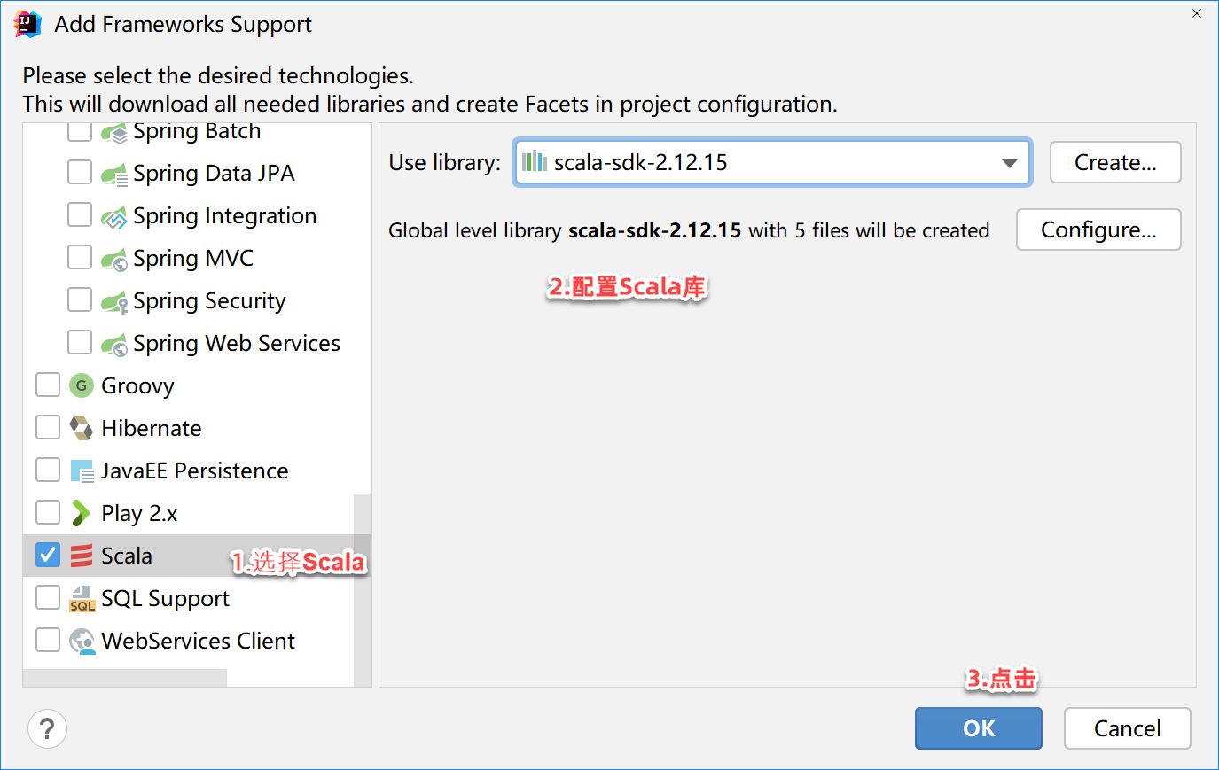1219x770 pixels.
Task: Check the Hibernate checkbox
Action: [x=48, y=427]
